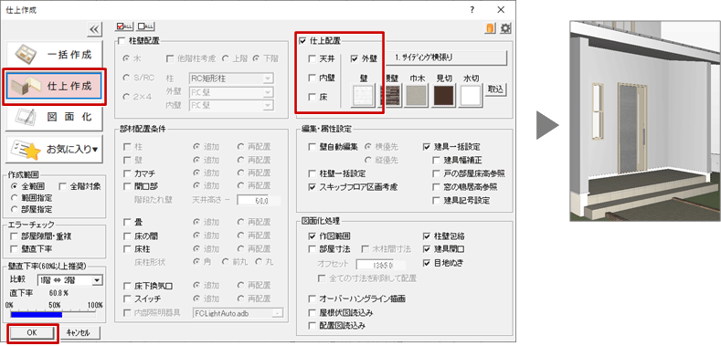721x346 pixels.
Task: Click the check-all boxes button
Action: (124, 26)
